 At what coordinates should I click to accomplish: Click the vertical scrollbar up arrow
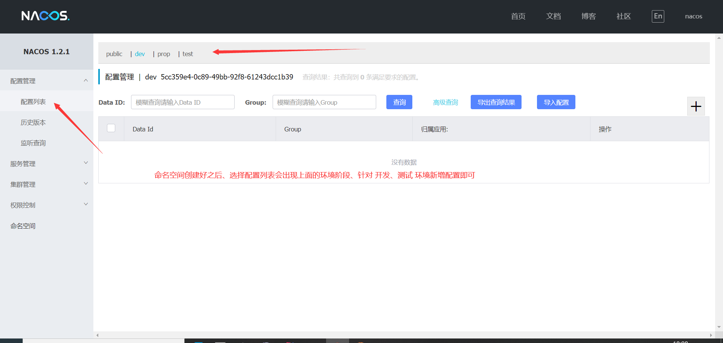point(719,38)
